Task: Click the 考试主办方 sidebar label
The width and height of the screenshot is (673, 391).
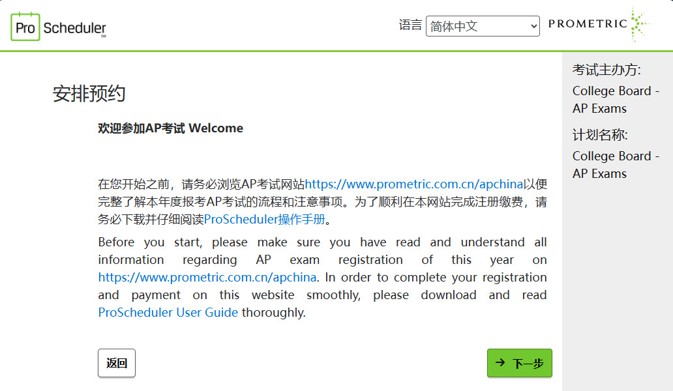Action: click(x=606, y=70)
